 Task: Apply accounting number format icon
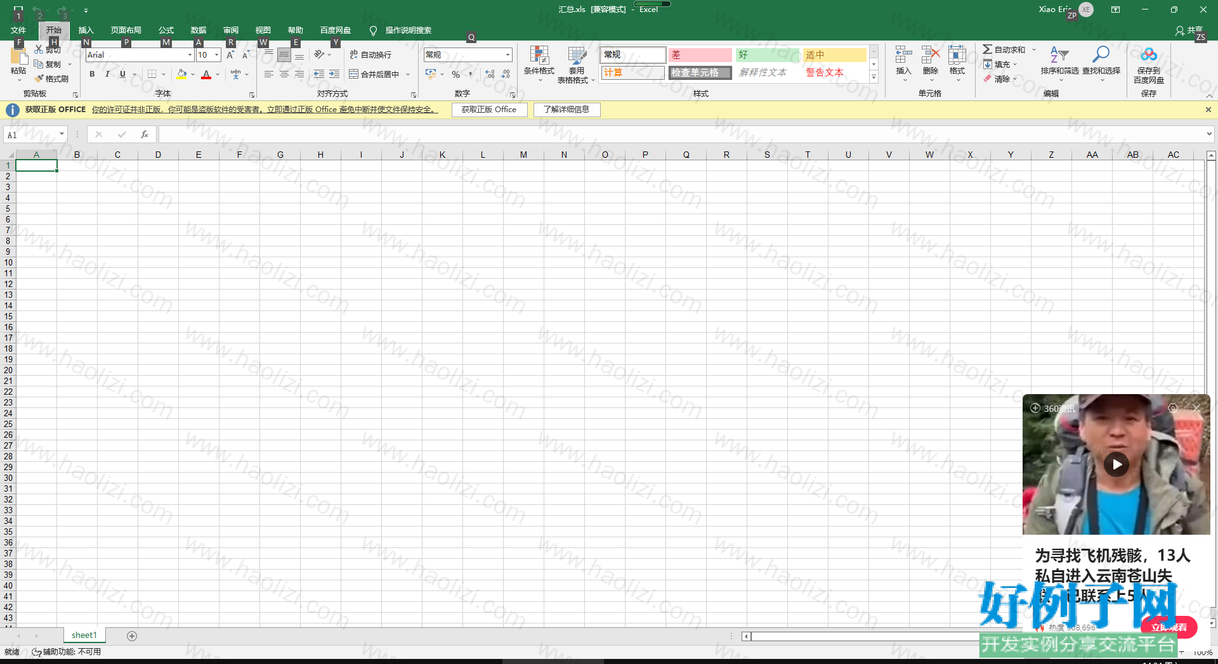pyautogui.click(x=431, y=74)
